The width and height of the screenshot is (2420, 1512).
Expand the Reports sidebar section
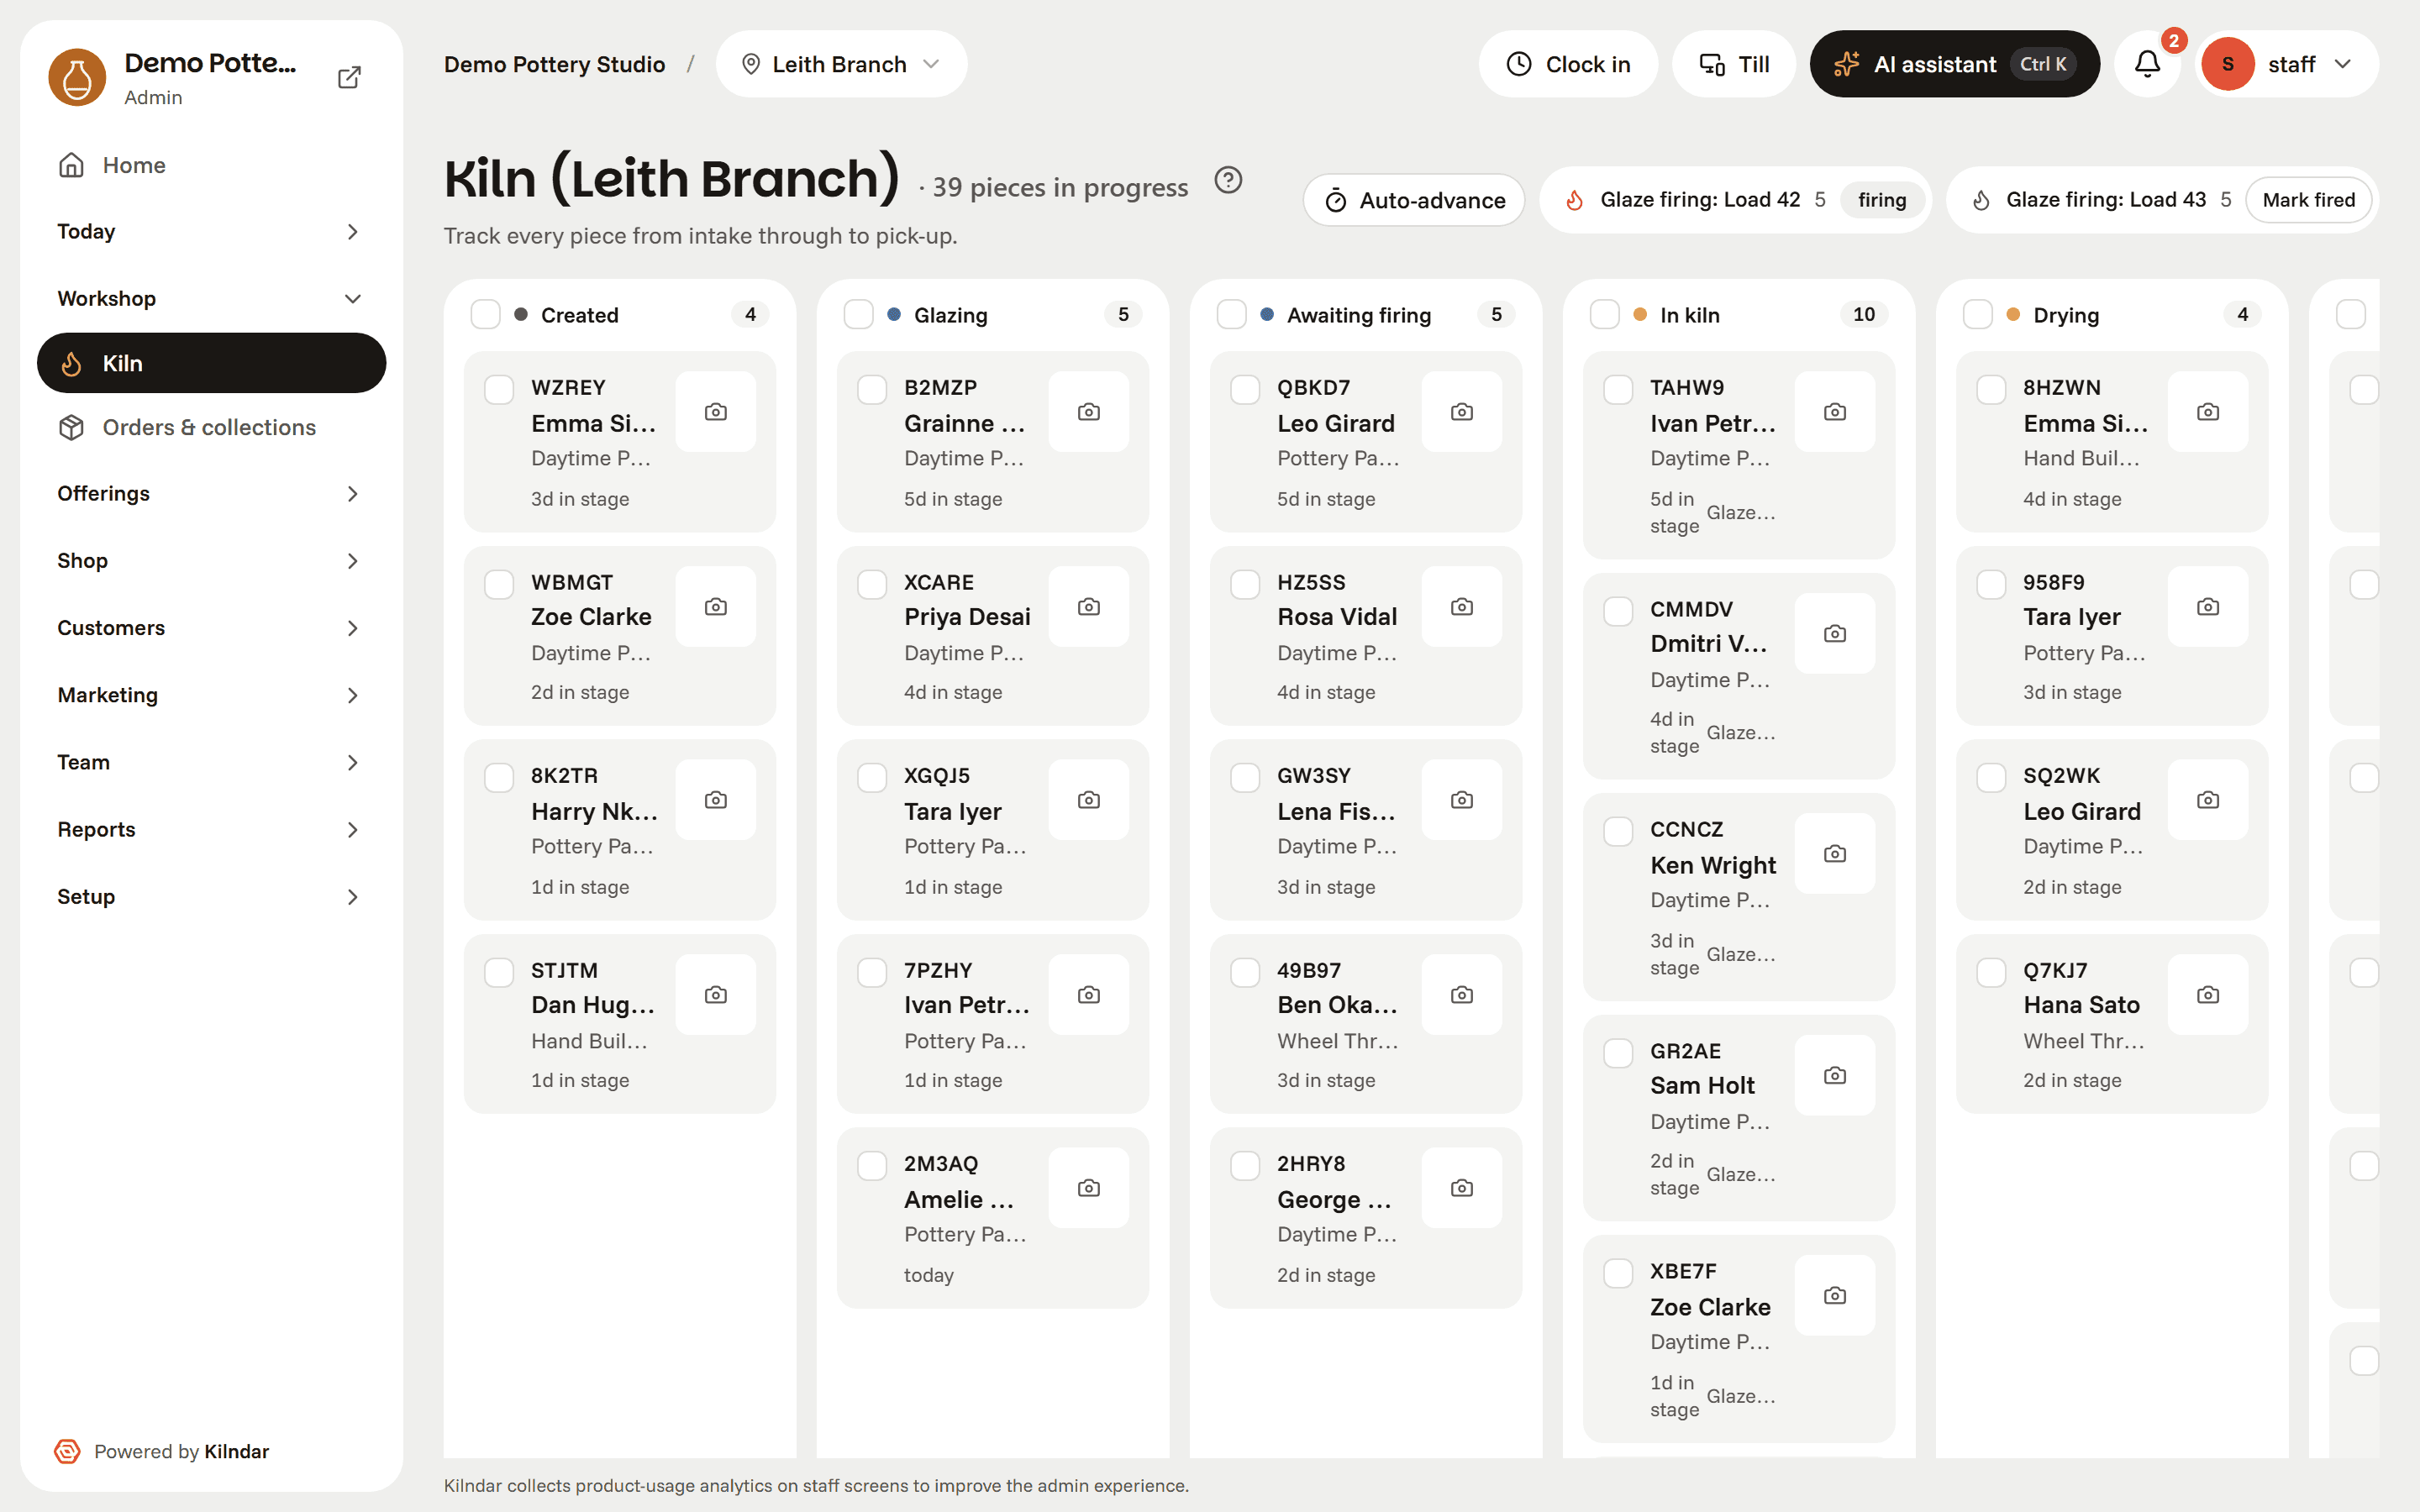210,829
